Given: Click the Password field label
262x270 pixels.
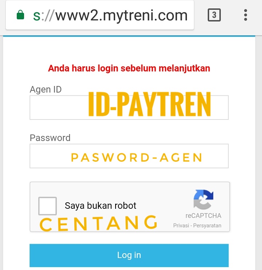Looking at the screenshot, I should tap(50, 138).
